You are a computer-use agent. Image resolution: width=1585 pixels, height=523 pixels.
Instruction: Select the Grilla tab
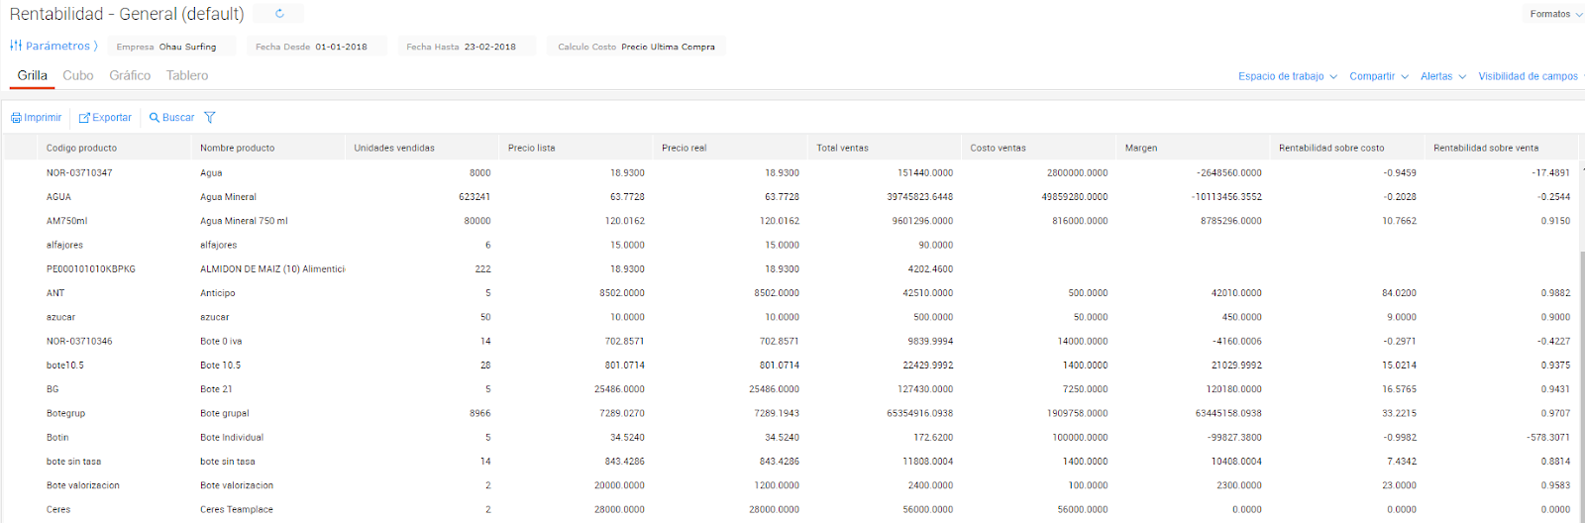(33, 75)
